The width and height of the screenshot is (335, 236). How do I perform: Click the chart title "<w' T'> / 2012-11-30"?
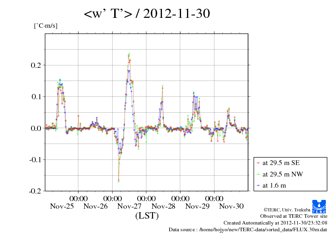coord(147,13)
